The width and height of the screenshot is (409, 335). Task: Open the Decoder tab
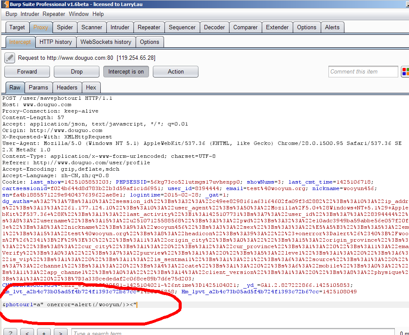pyautogui.click(x=214, y=28)
